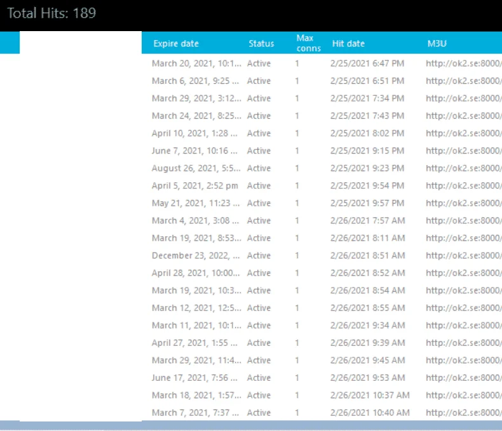Click hit date 2/25/2021 7:43 PM
This screenshot has height=431, width=502.
tap(367, 116)
